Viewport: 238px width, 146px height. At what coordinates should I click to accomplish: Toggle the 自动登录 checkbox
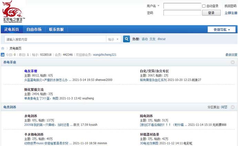204,6
